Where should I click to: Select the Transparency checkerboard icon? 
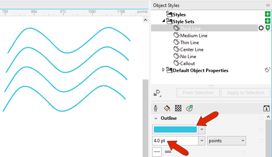pos(178,108)
